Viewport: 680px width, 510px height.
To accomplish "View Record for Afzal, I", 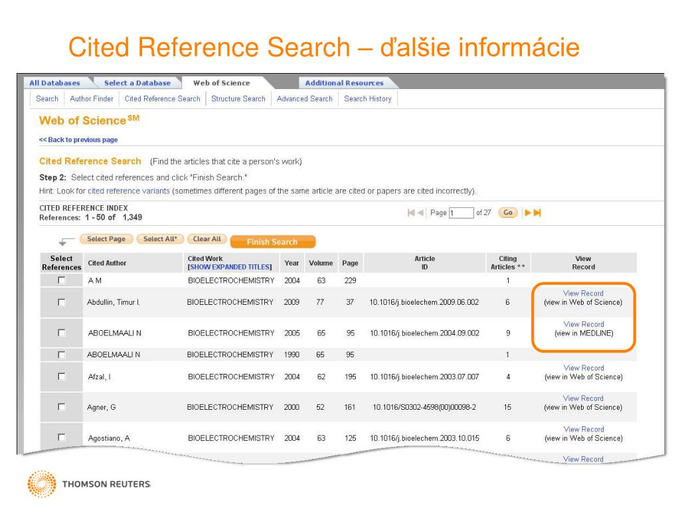I will tap(584, 368).
